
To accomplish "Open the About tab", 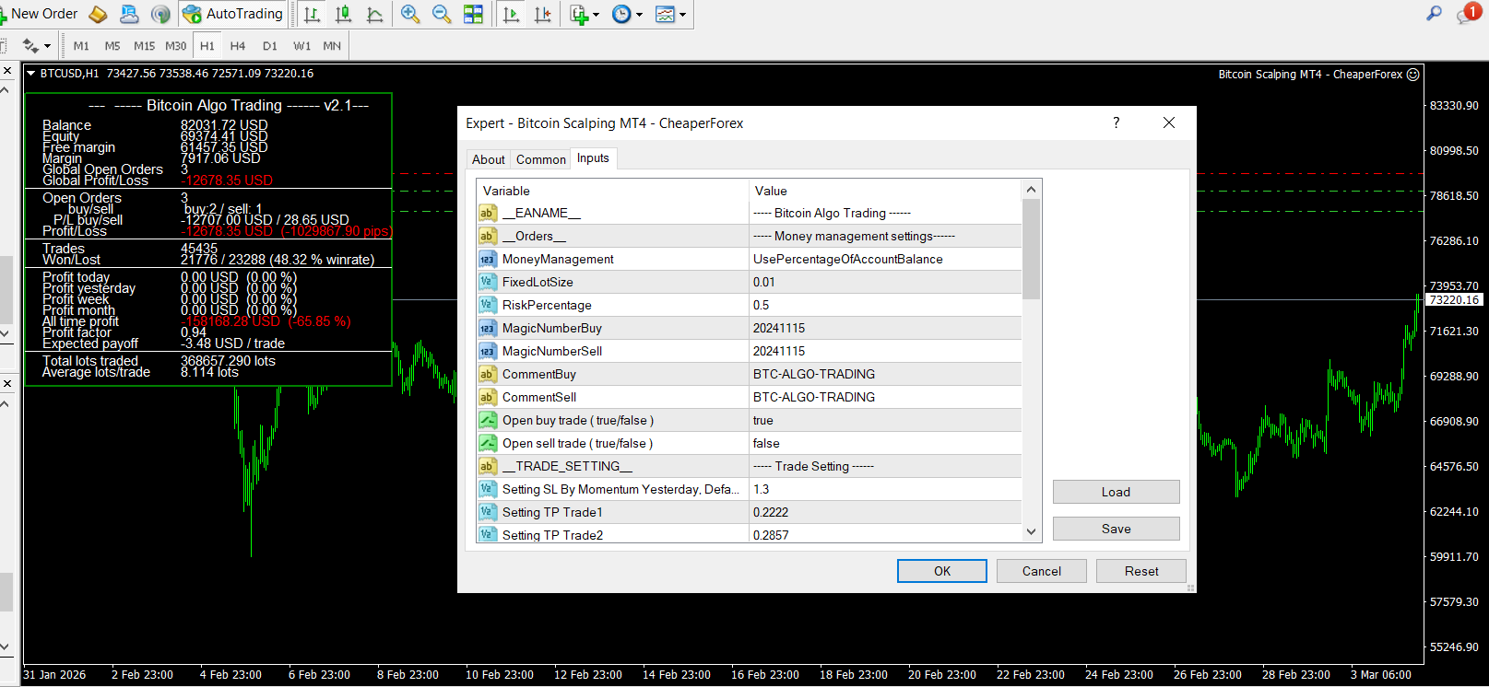I will pyautogui.click(x=488, y=159).
